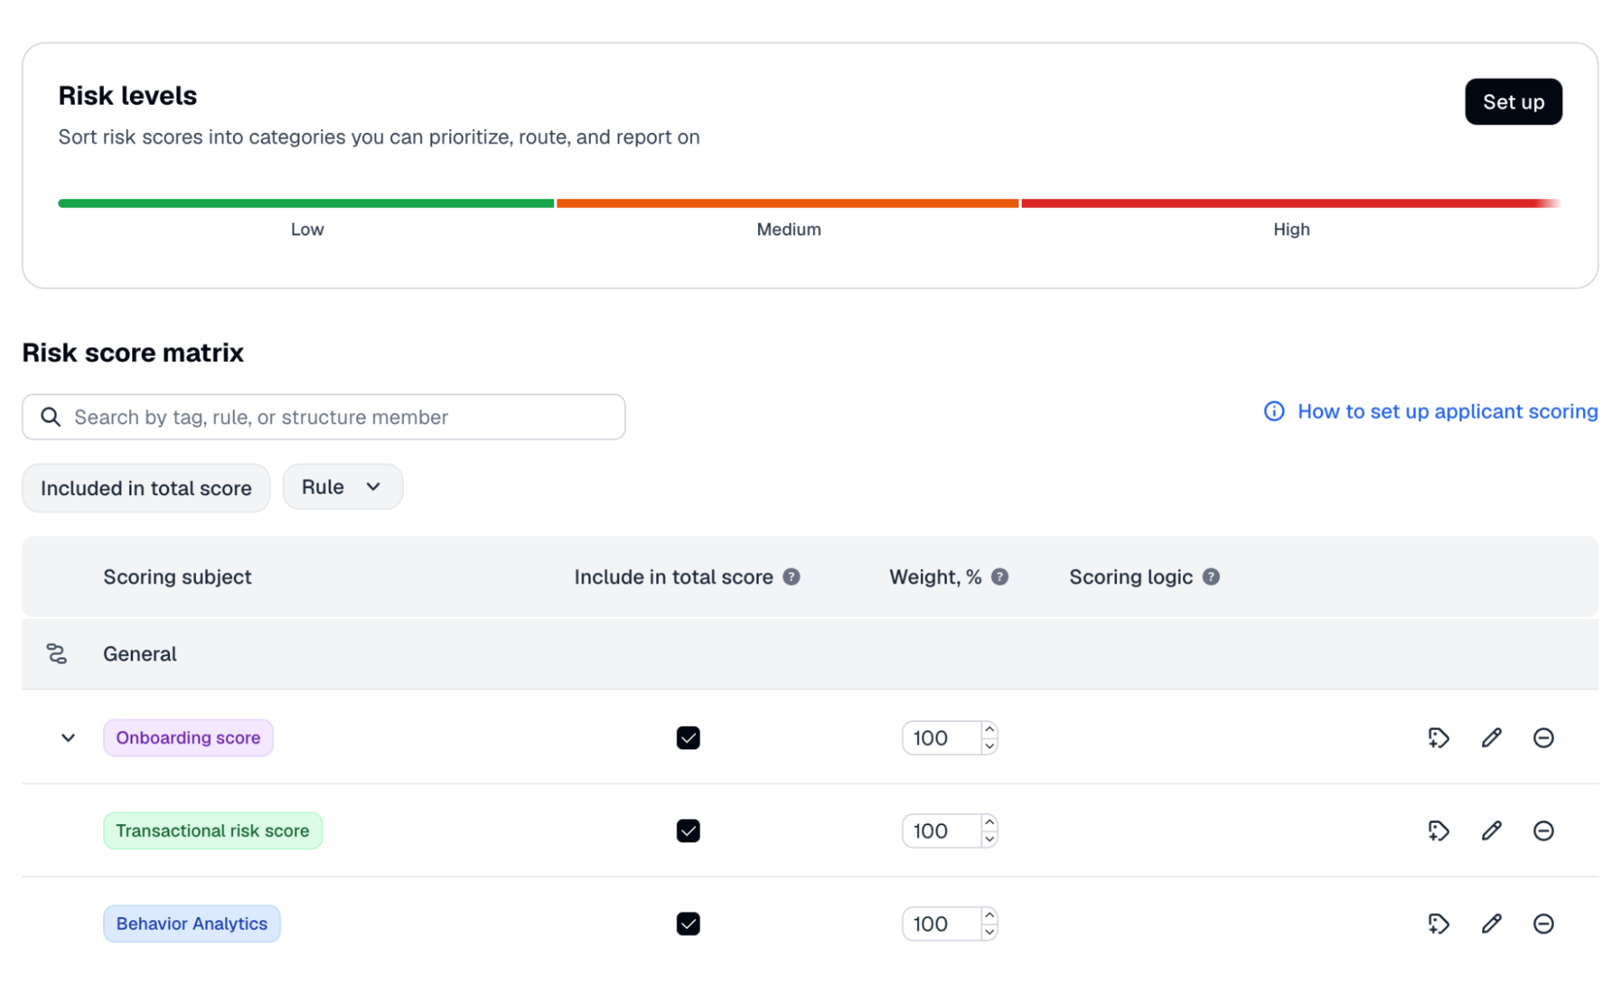Click help icon next to Scoring logic
Image resolution: width=1612 pixels, height=984 pixels.
[x=1210, y=577]
